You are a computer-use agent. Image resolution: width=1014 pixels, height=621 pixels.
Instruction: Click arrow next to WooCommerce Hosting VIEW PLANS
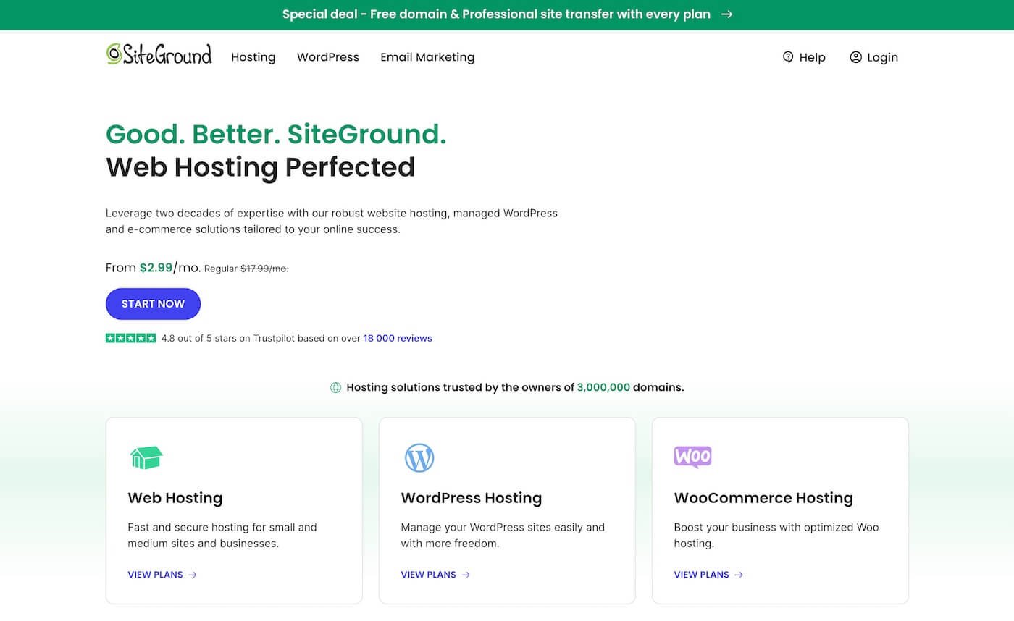point(738,575)
